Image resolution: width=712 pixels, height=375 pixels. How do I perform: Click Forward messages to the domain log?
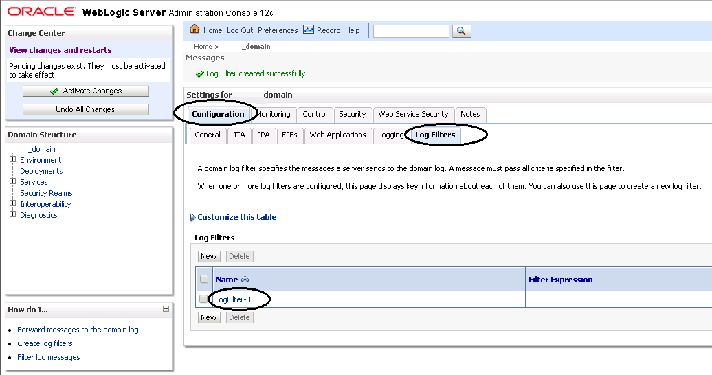(x=78, y=330)
